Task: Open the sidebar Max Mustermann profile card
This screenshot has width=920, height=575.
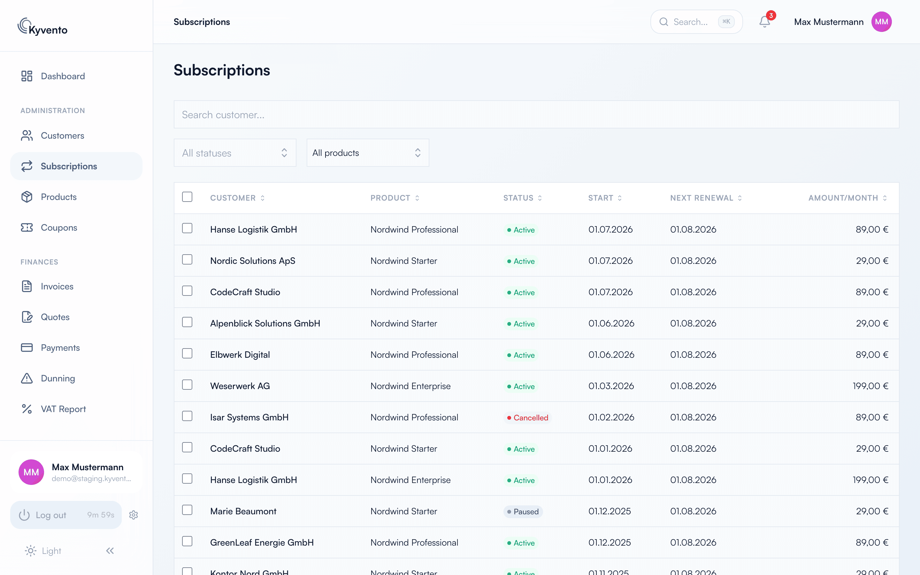Action: (x=76, y=472)
